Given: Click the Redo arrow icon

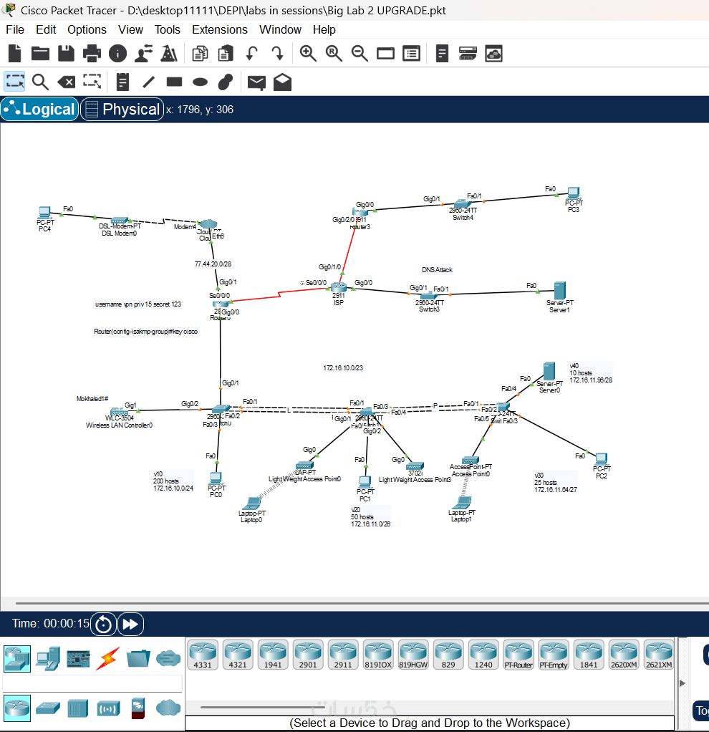Looking at the screenshot, I should 278,53.
